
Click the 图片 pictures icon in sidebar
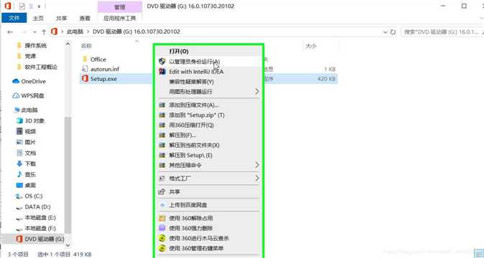click(x=19, y=142)
